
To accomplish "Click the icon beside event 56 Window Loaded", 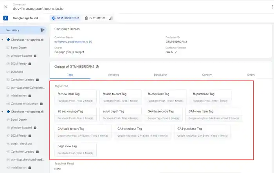I will 35,56.
